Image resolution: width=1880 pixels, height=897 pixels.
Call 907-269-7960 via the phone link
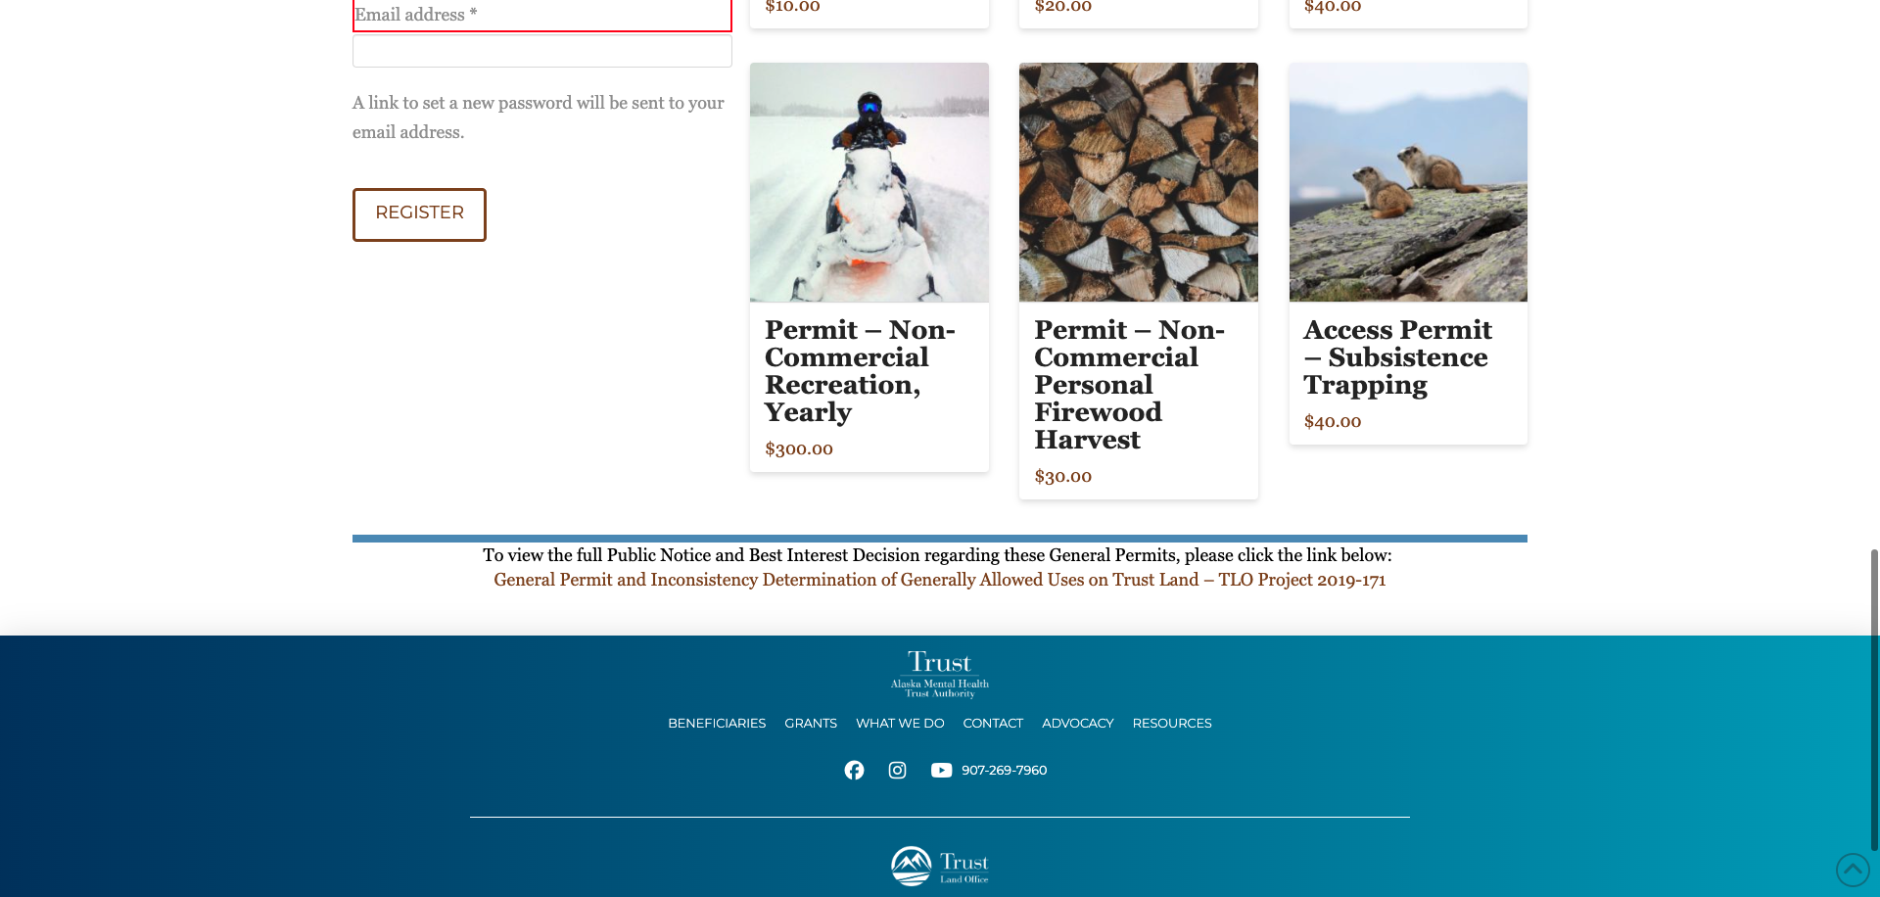[x=1003, y=770]
